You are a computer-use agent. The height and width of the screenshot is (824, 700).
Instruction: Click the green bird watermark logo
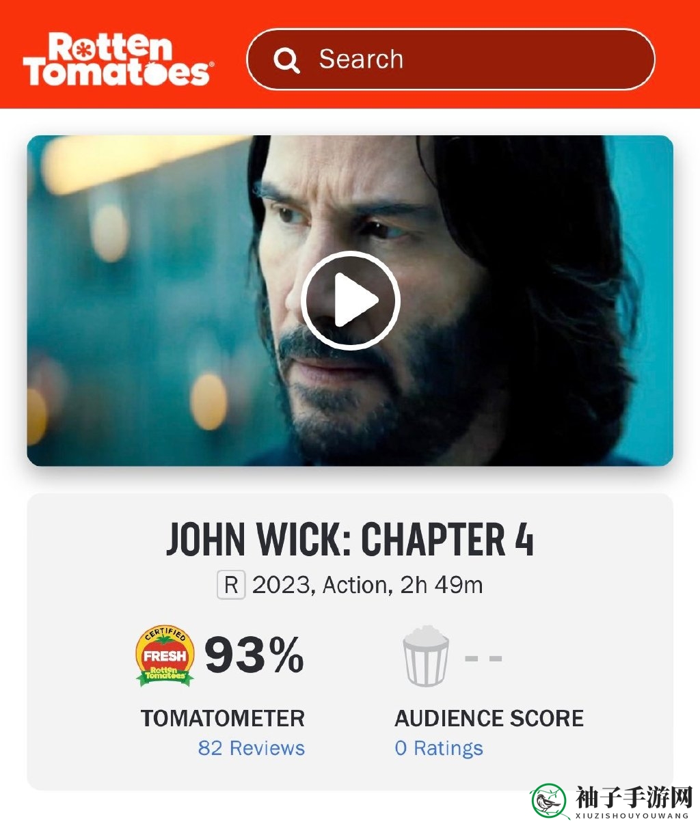click(550, 801)
